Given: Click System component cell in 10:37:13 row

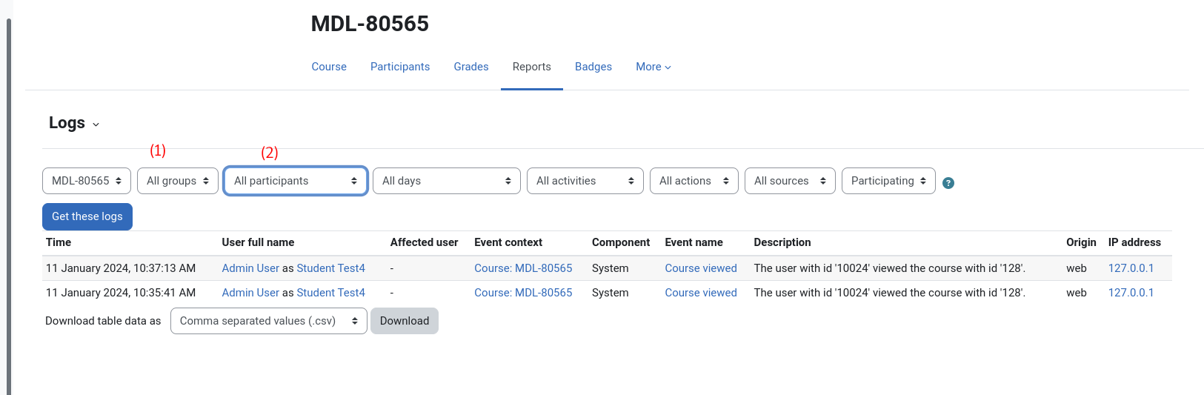Looking at the screenshot, I should (611, 268).
